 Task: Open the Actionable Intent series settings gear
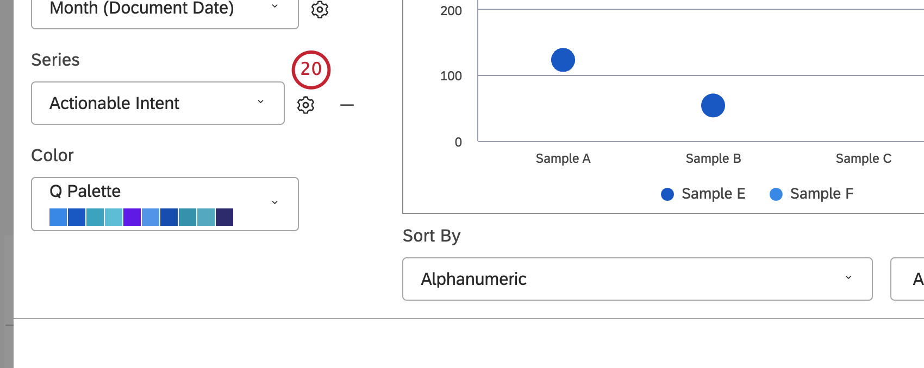click(x=306, y=105)
